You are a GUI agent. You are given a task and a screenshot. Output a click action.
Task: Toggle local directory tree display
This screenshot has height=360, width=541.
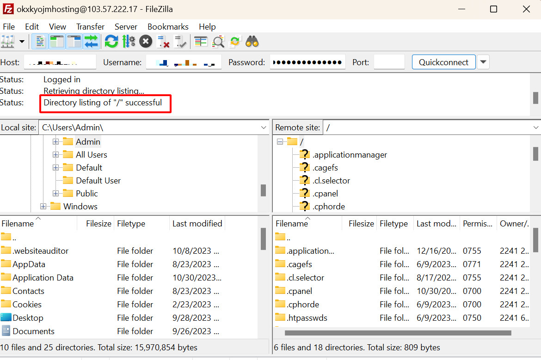pos(57,42)
